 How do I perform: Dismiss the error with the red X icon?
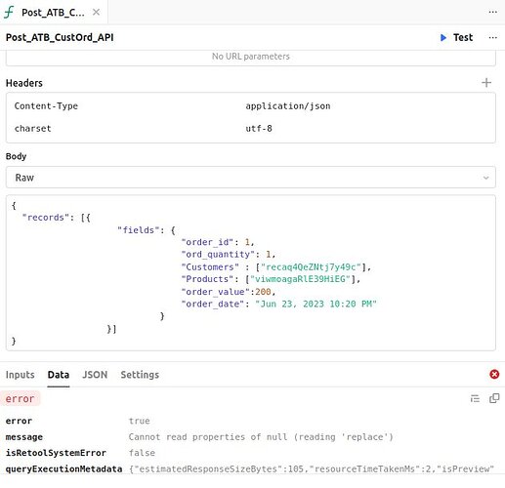point(494,374)
